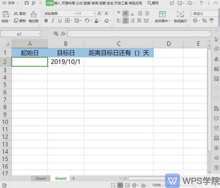
Task: Expand the paste options dropdown arrow
Action: pyautogui.click(x=10, y=21)
